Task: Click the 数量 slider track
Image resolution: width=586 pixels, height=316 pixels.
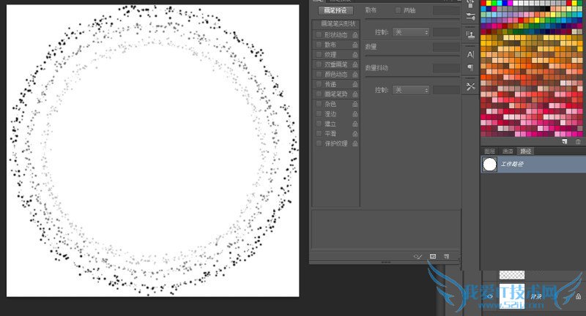Action: pos(412,56)
